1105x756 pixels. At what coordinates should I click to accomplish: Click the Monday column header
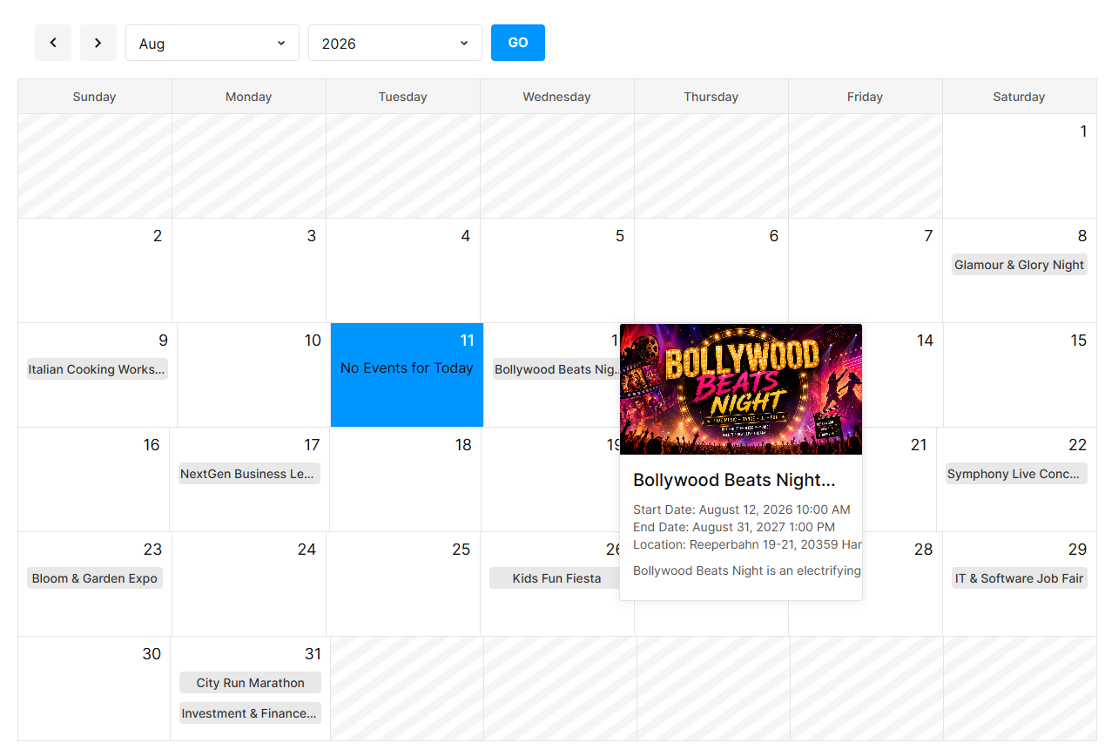point(249,97)
